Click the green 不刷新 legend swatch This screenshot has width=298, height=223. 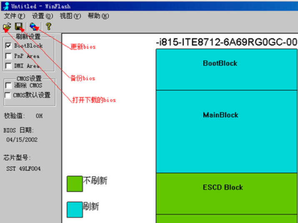click(x=75, y=184)
